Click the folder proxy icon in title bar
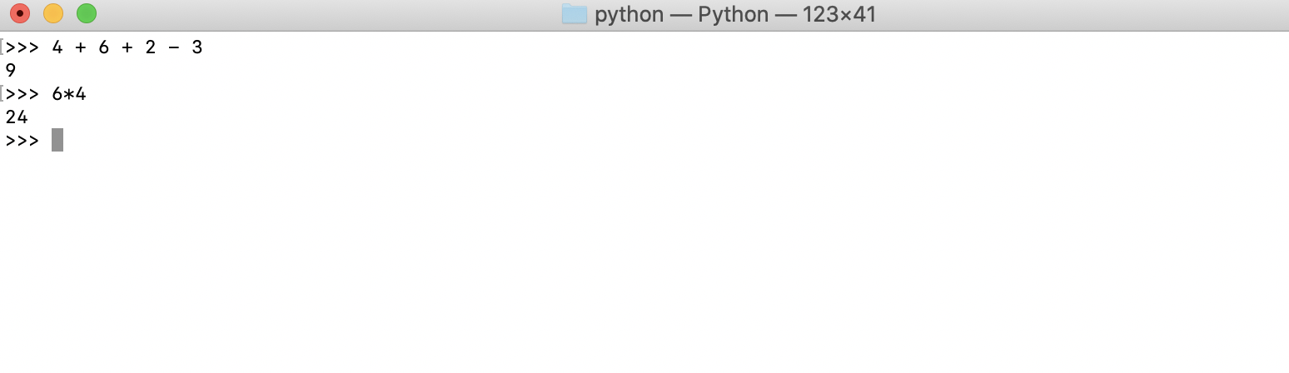This screenshot has height=373, width=1289. tap(575, 14)
